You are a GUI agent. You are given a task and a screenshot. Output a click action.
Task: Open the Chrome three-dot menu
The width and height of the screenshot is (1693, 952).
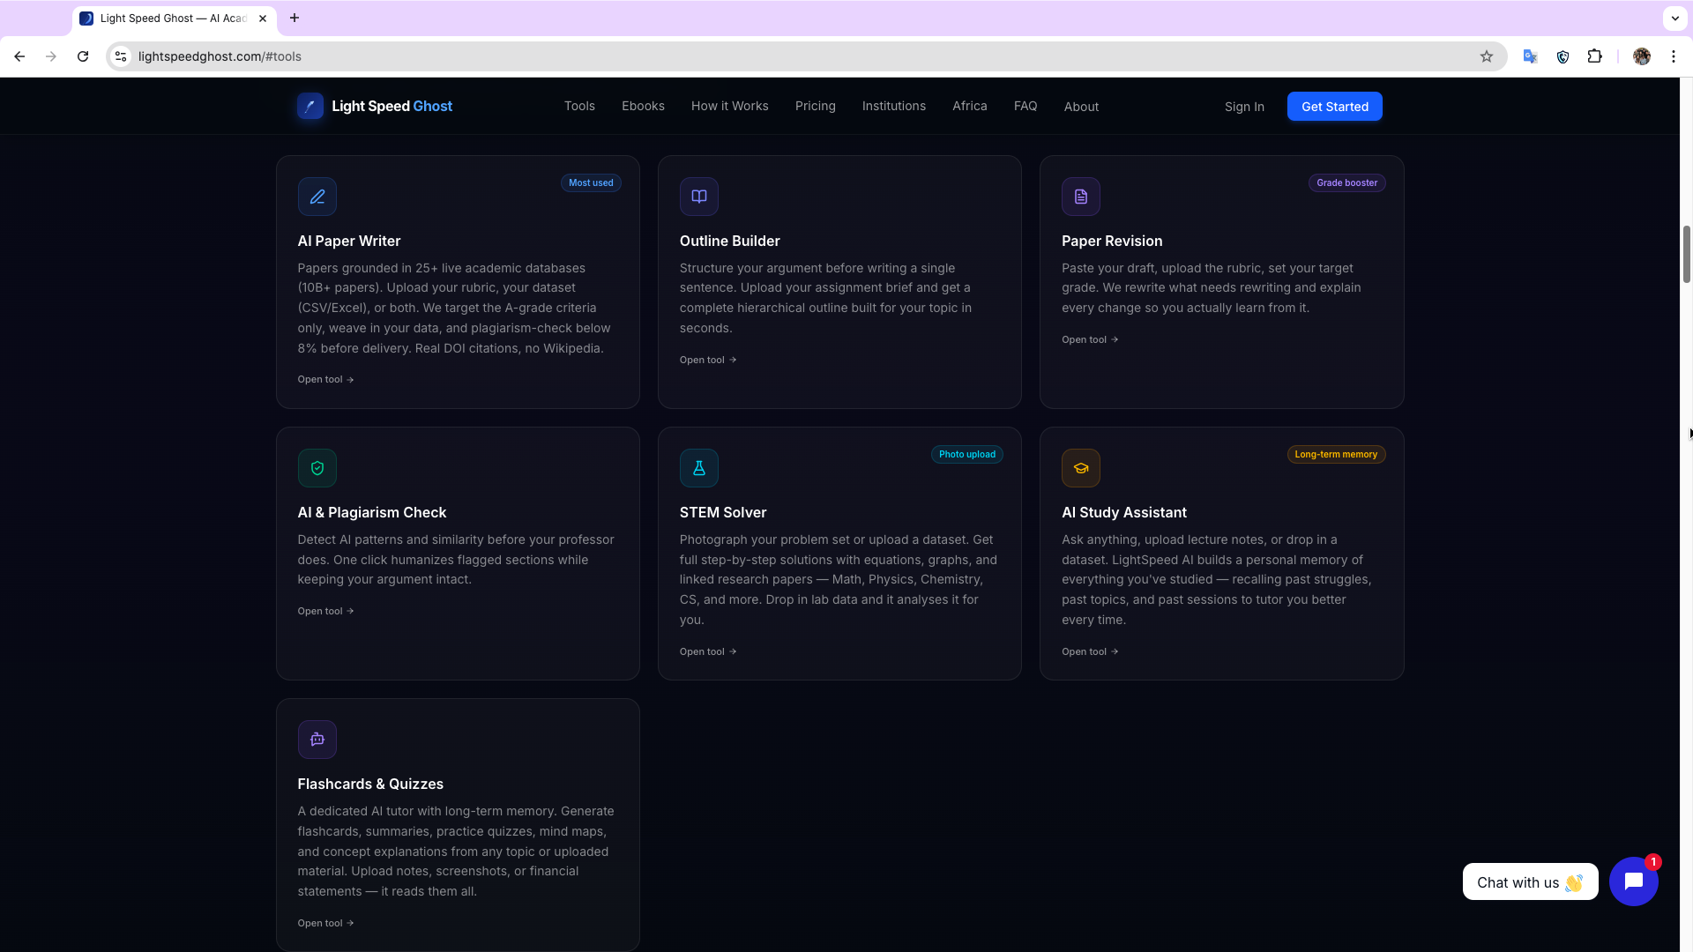pyautogui.click(x=1674, y=56)
